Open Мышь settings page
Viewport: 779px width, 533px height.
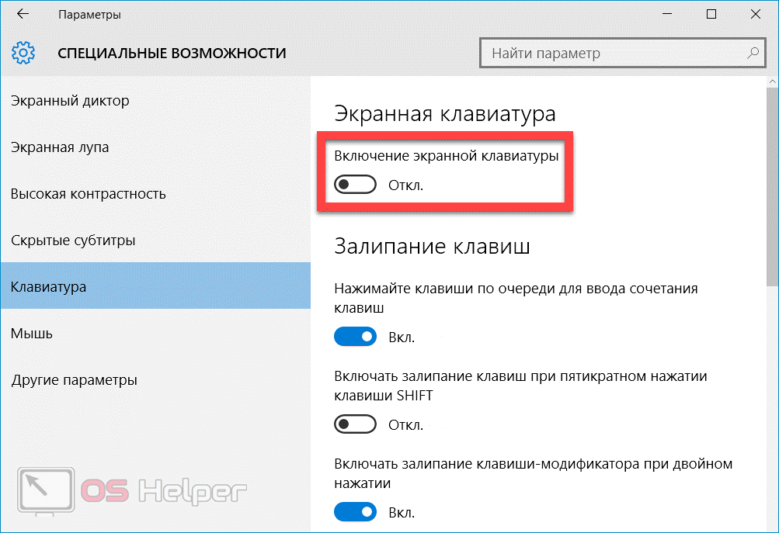click(x=32, y=334)
